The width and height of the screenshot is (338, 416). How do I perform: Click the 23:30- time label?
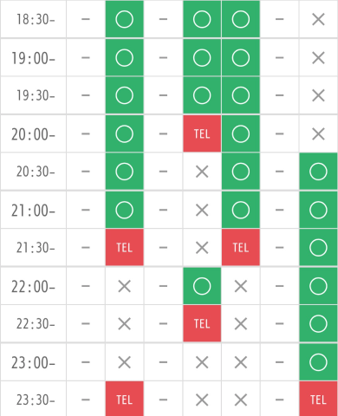[x=36, y=400]
